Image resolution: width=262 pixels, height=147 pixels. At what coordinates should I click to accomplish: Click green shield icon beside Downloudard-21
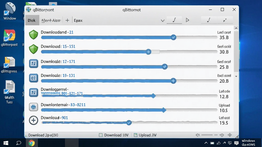pos(34,34)
